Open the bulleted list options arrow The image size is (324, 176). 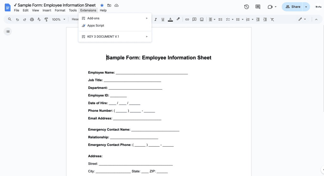243,19
